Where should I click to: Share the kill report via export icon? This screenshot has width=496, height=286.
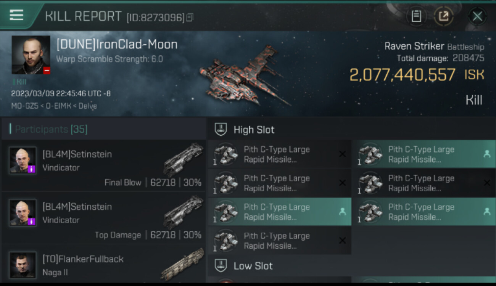point(444,16)
